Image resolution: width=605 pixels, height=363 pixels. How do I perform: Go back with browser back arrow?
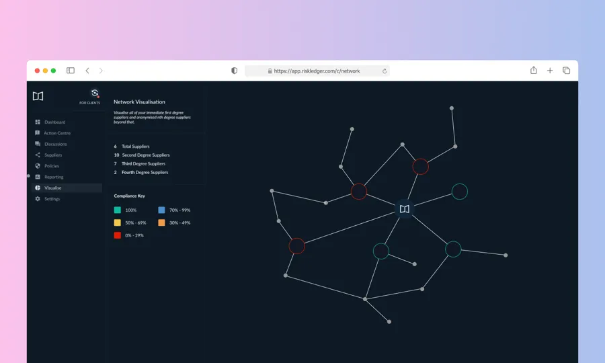(x=87, y=71)
